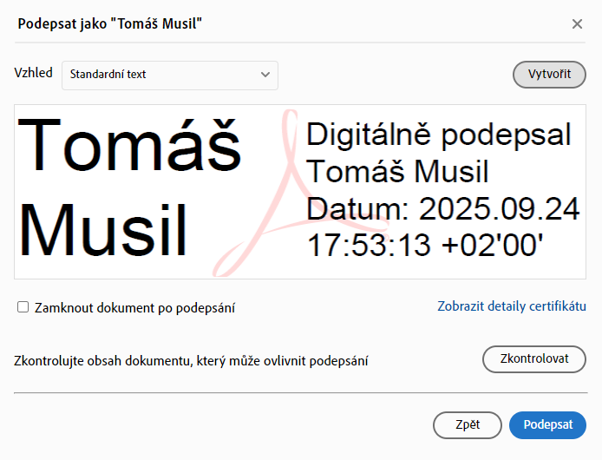602x460 pixels.
Task: Click the dialog title "Podepsat jako Tomáš Musil"
Action: tap(110, 23)
